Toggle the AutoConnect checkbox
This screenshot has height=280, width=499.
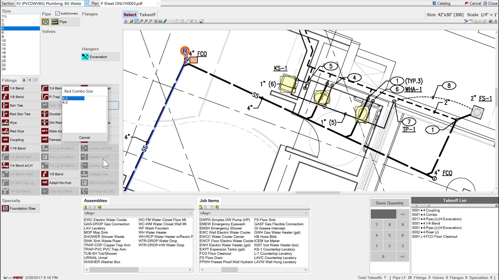tap(58, 14)
